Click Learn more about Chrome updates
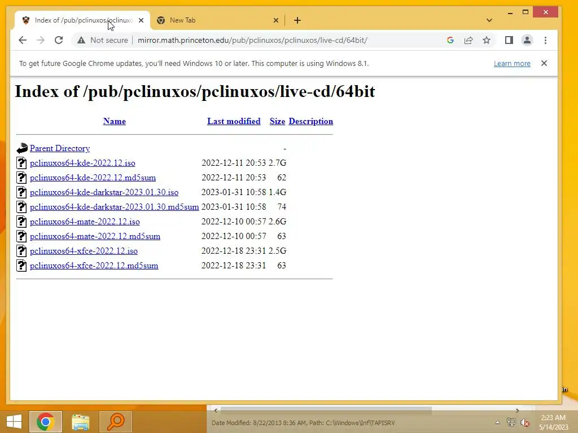Viewport: 578px width, 433px height. pyautogui.click(x=512, y=63)
